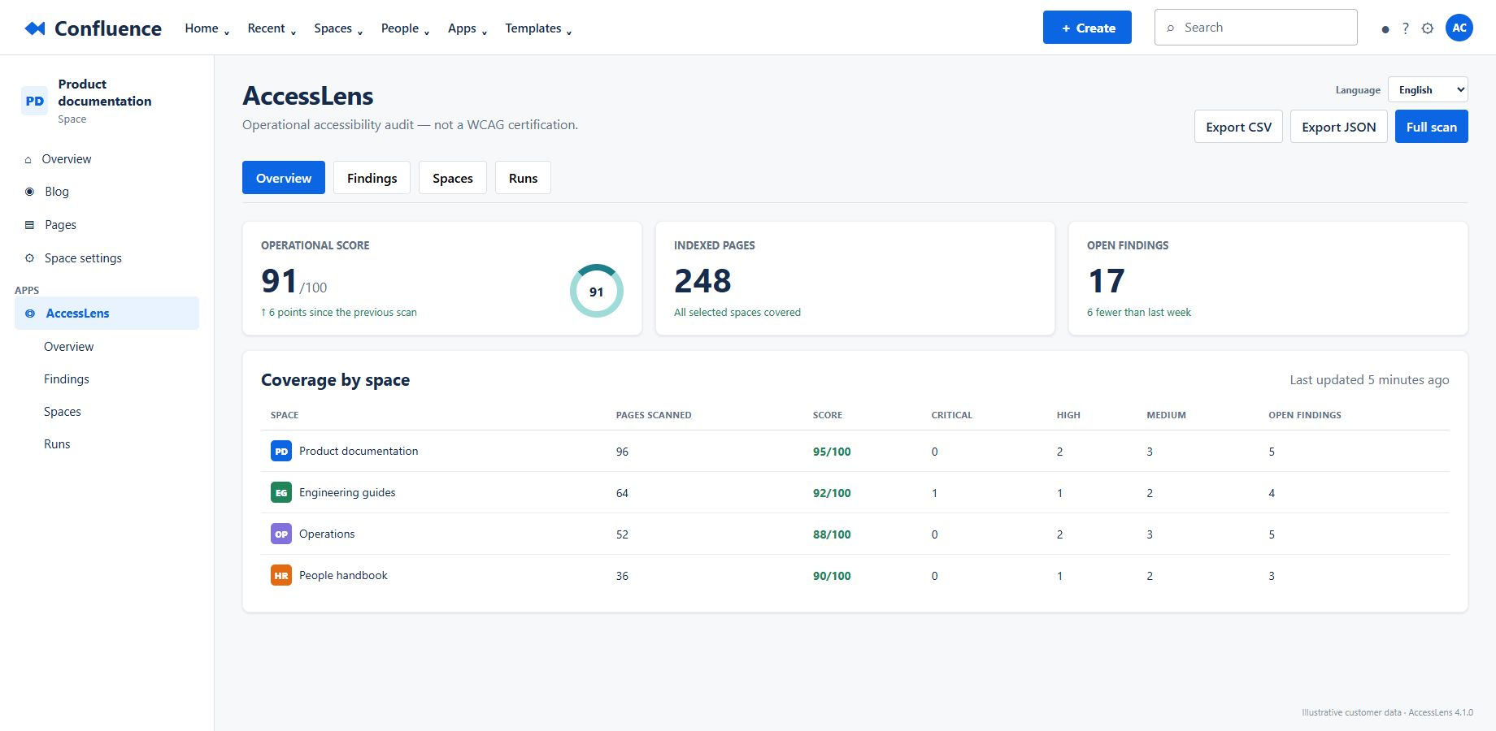The image size is (1496, 731).
Task: Click the Critical column header
Action: click(x=952, y=415)
